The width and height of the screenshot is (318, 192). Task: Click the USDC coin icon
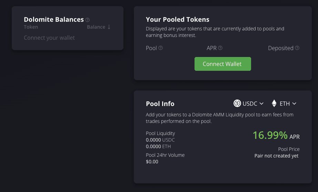coord(237,103)
